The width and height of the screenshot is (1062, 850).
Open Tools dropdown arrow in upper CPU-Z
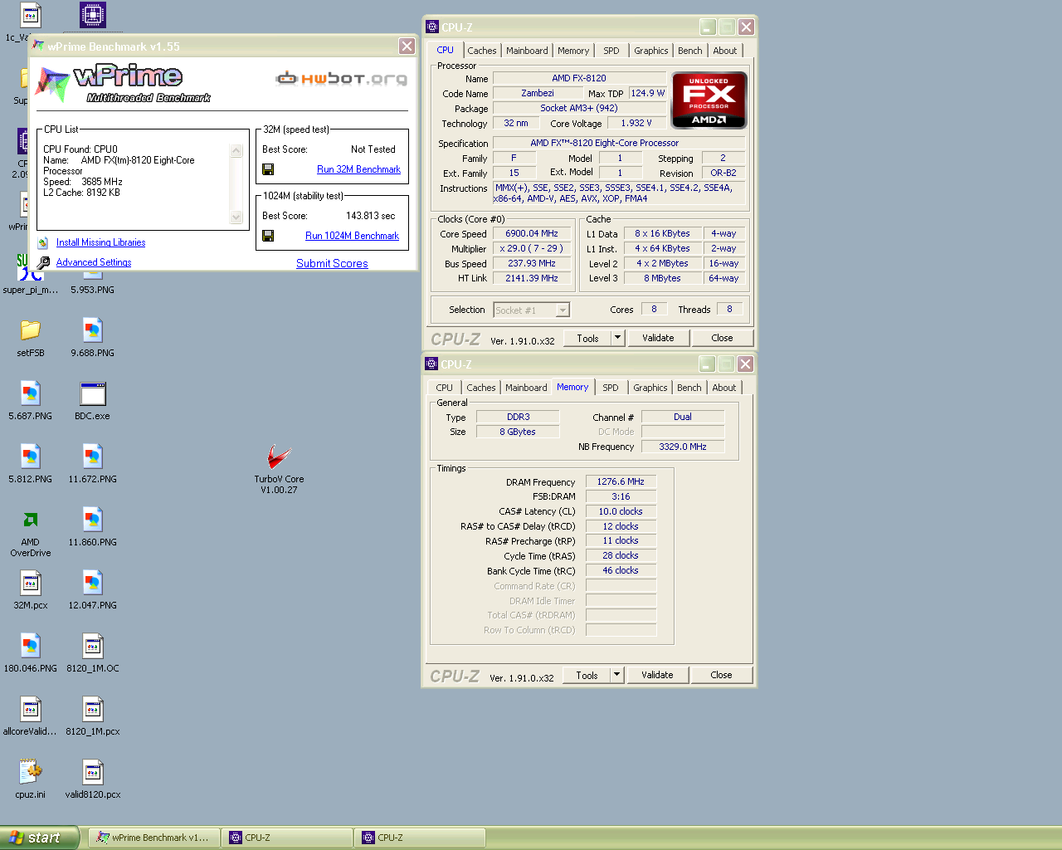coord(617,338)
